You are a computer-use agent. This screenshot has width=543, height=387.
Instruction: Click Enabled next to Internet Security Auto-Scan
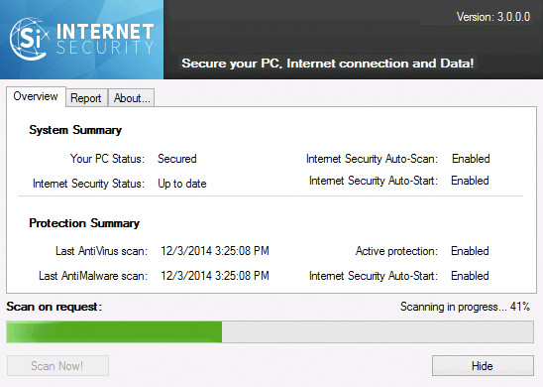(x=471, y=159)
